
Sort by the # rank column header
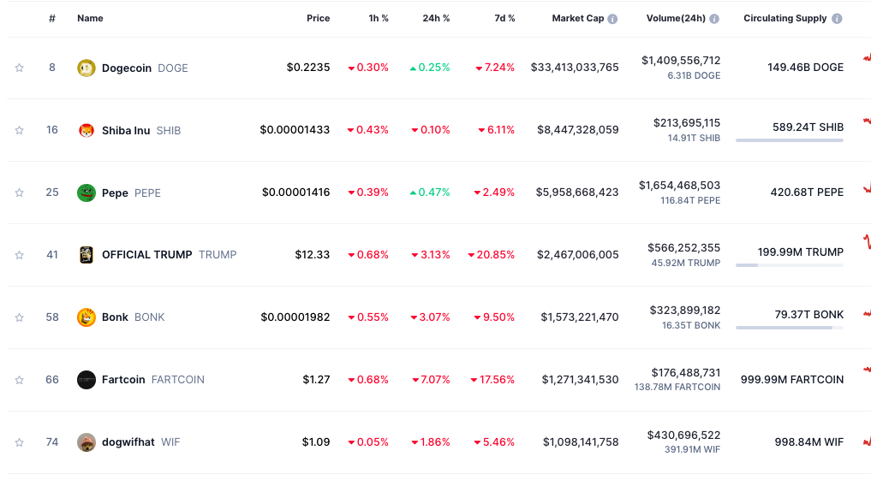[52, 18]
